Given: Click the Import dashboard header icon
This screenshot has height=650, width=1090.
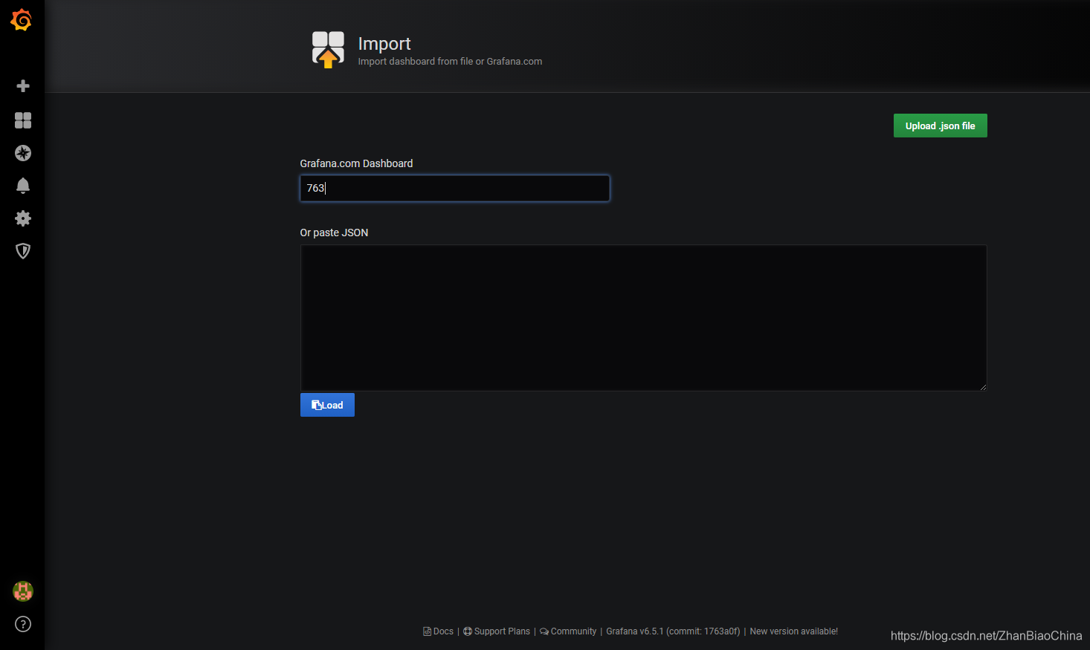Looking at the screenshot, I should (328, 50).
